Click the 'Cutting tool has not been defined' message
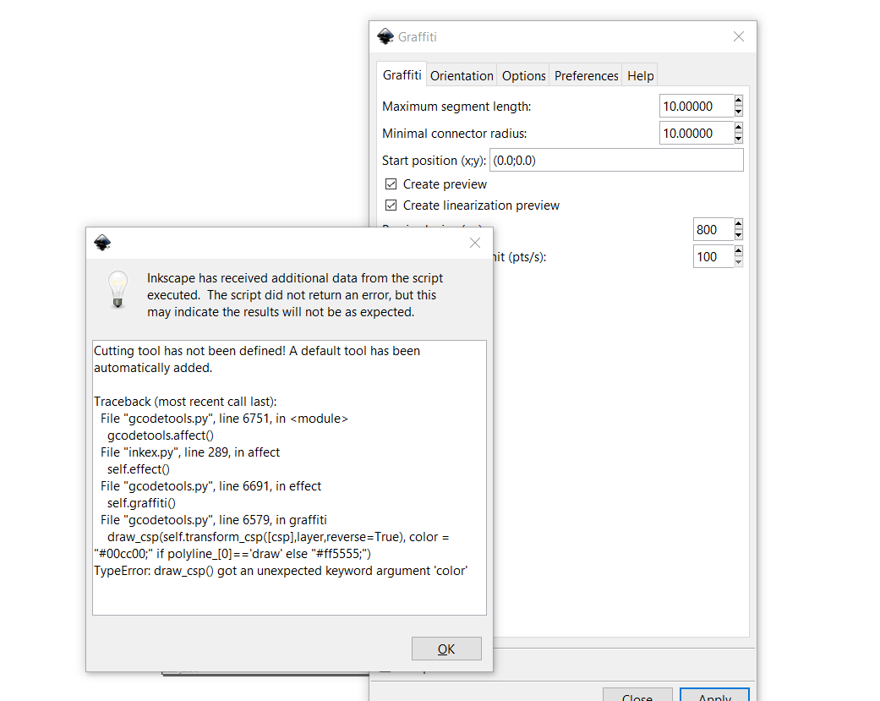This screenshot has width=880, height=701. point(257,359)
